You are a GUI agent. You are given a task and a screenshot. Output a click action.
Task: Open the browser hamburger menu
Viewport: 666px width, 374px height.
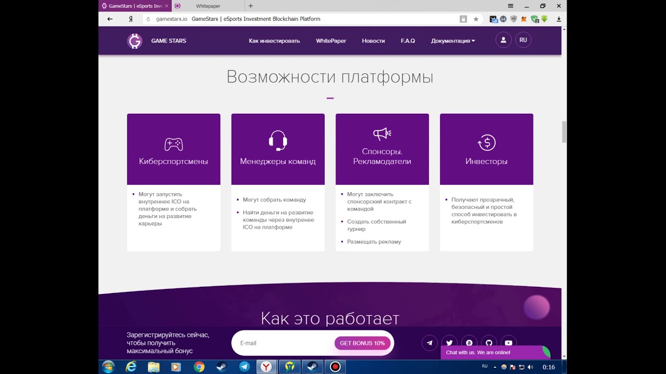(510, 6)
